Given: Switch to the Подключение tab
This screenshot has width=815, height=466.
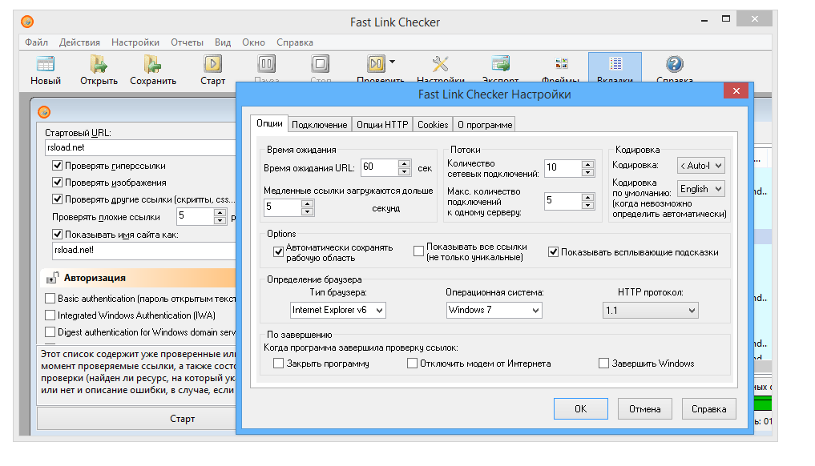Looking at the screenshot, I should click(319, 125).
